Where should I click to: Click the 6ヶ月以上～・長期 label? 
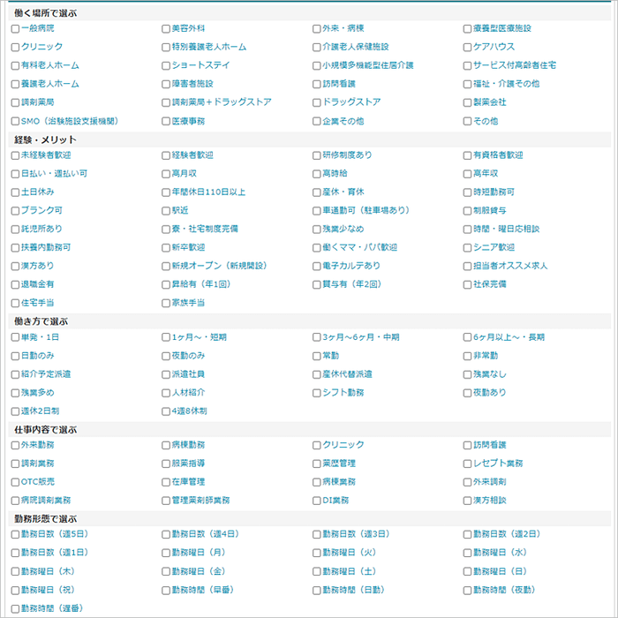click(509, 337)
